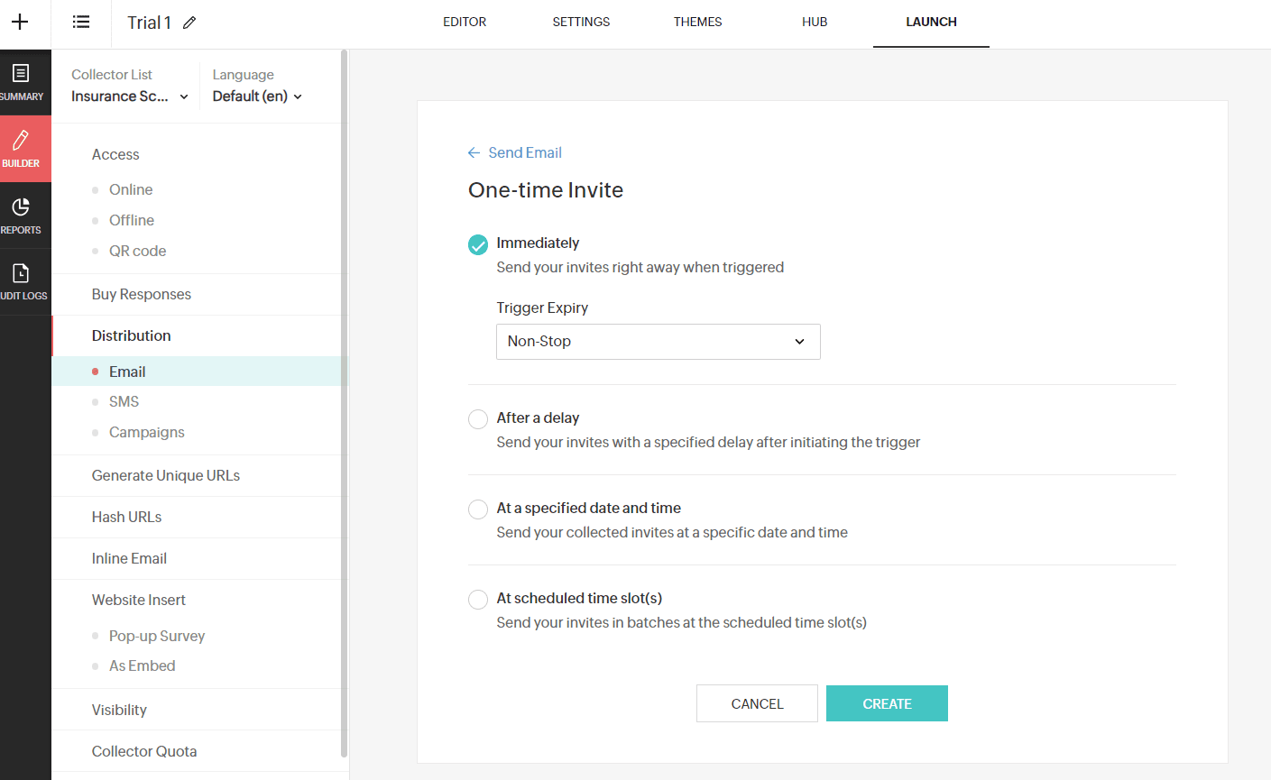The image size is (1271, 780).
Task: Click the back arrow beside Send Email
Action: pos(474,153)
